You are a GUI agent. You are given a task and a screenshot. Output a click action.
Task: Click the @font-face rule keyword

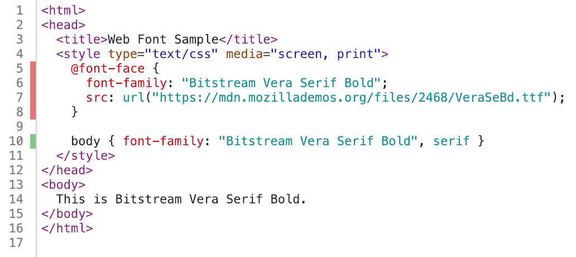pyautogui.click(x=107, y=69)
